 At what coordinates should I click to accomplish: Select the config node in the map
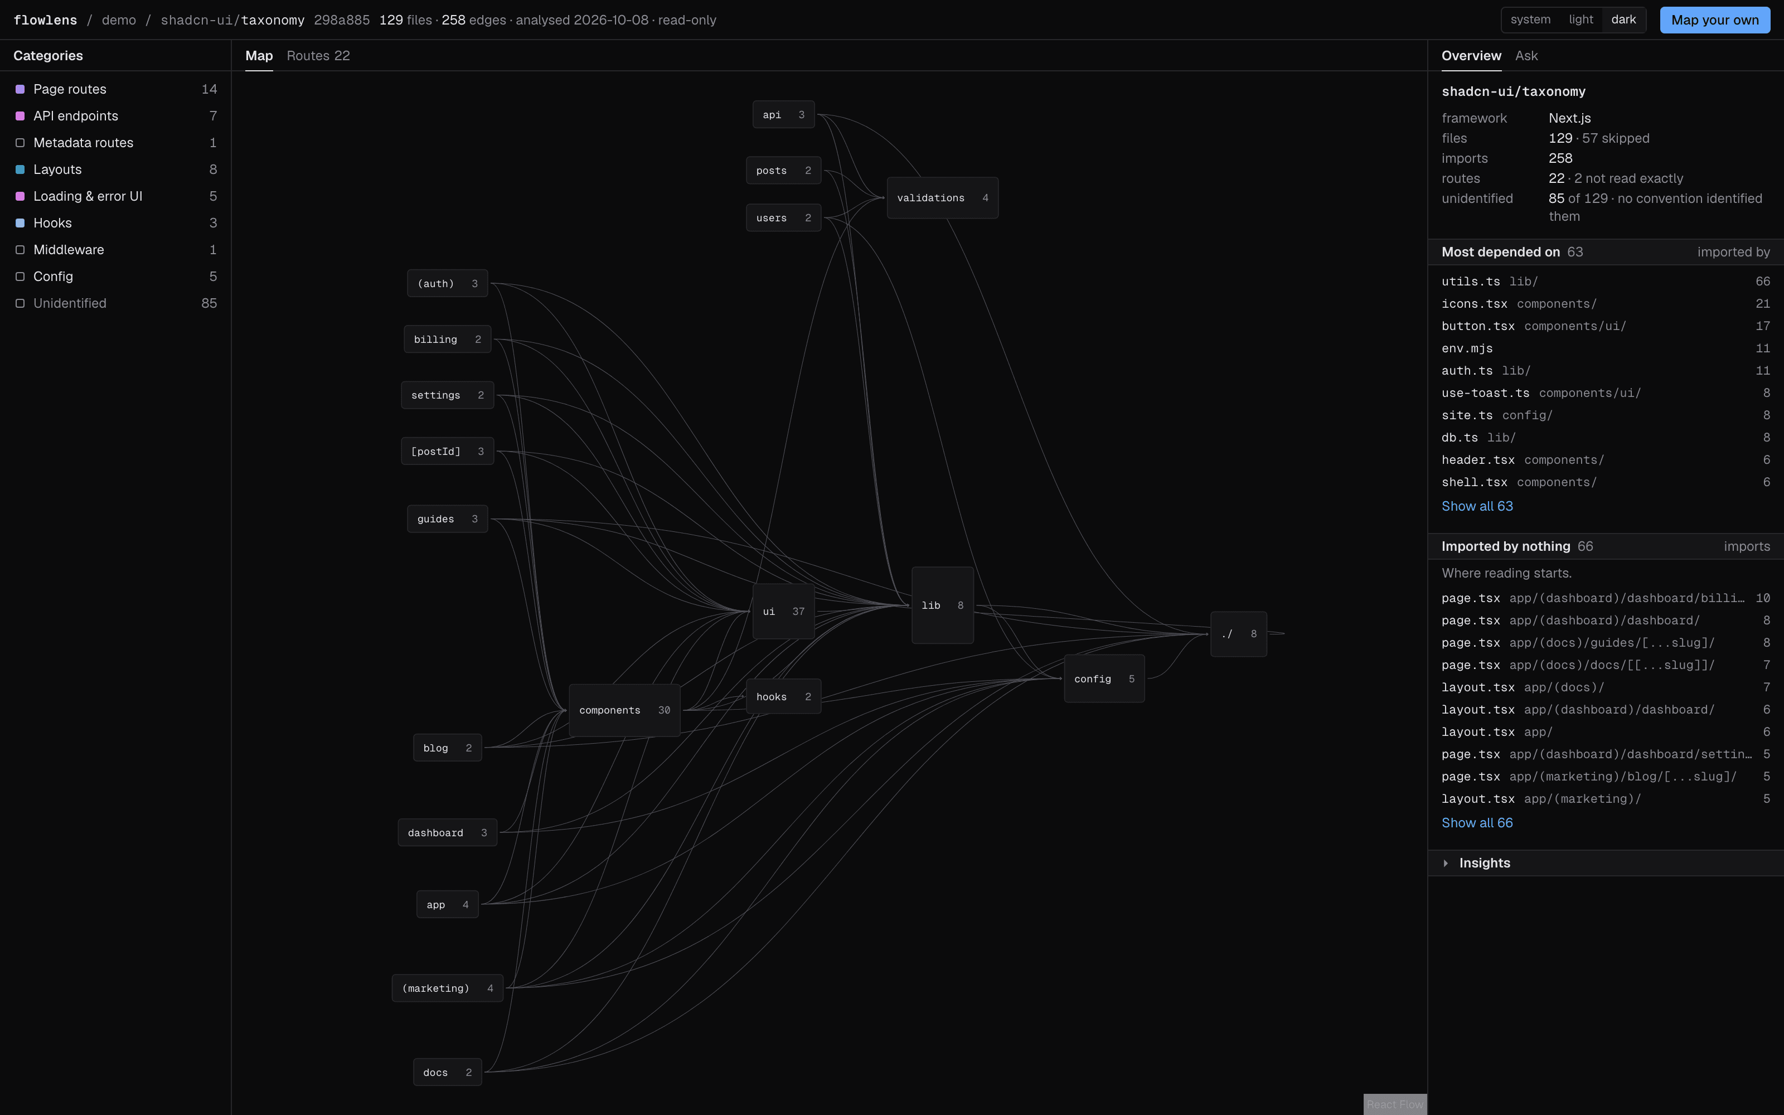(1104, 678)
